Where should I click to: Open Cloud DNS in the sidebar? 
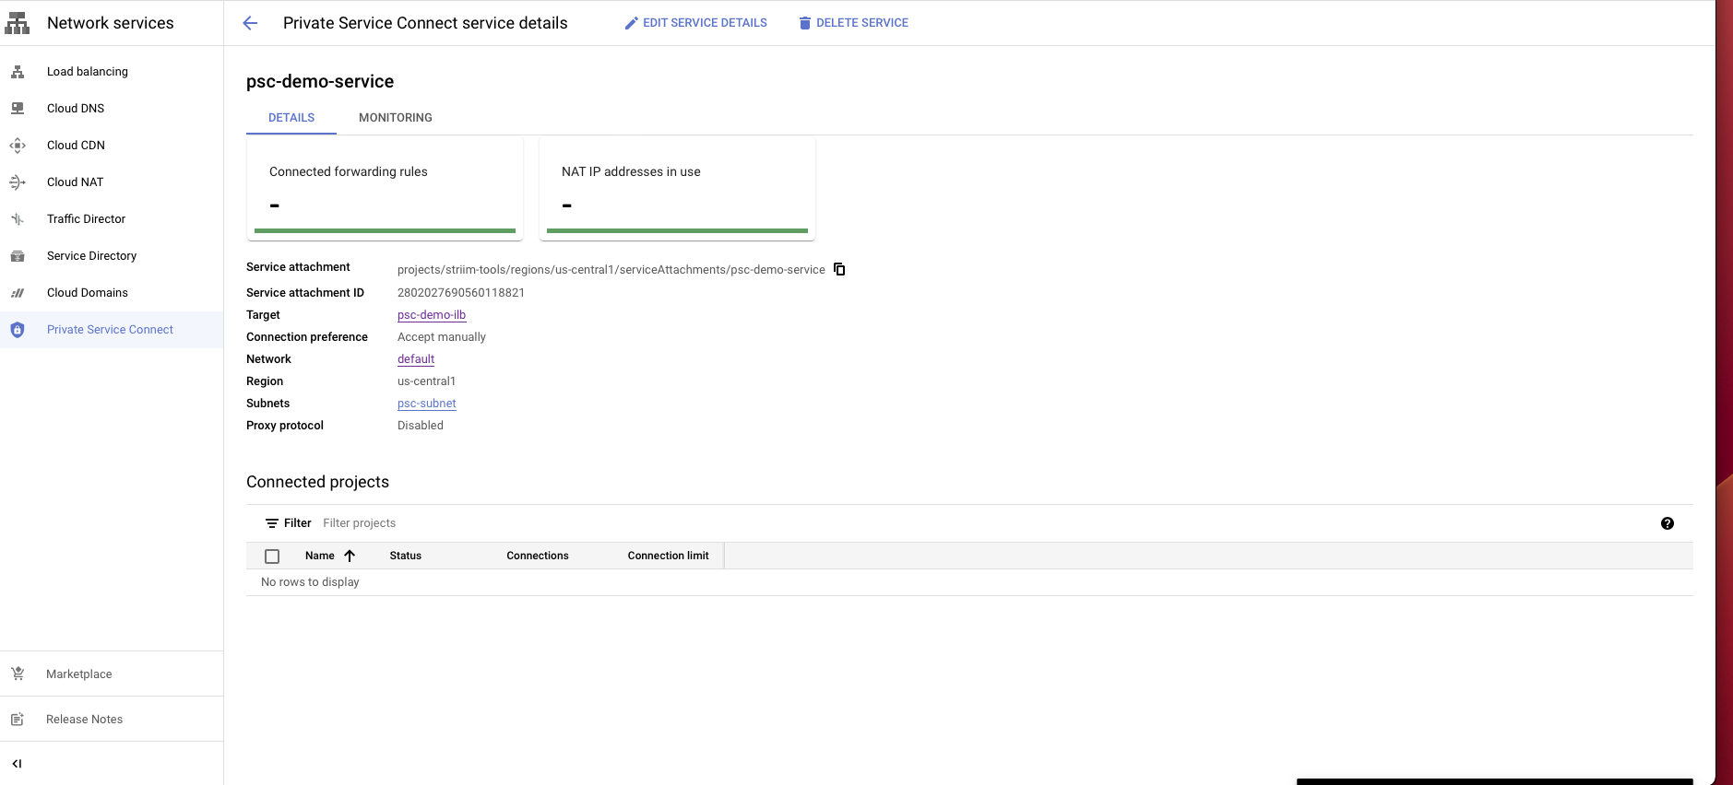click(76, 109)
